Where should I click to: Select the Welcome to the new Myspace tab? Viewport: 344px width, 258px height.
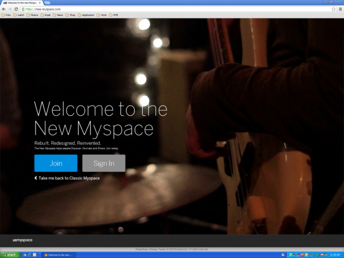point(20,3)
